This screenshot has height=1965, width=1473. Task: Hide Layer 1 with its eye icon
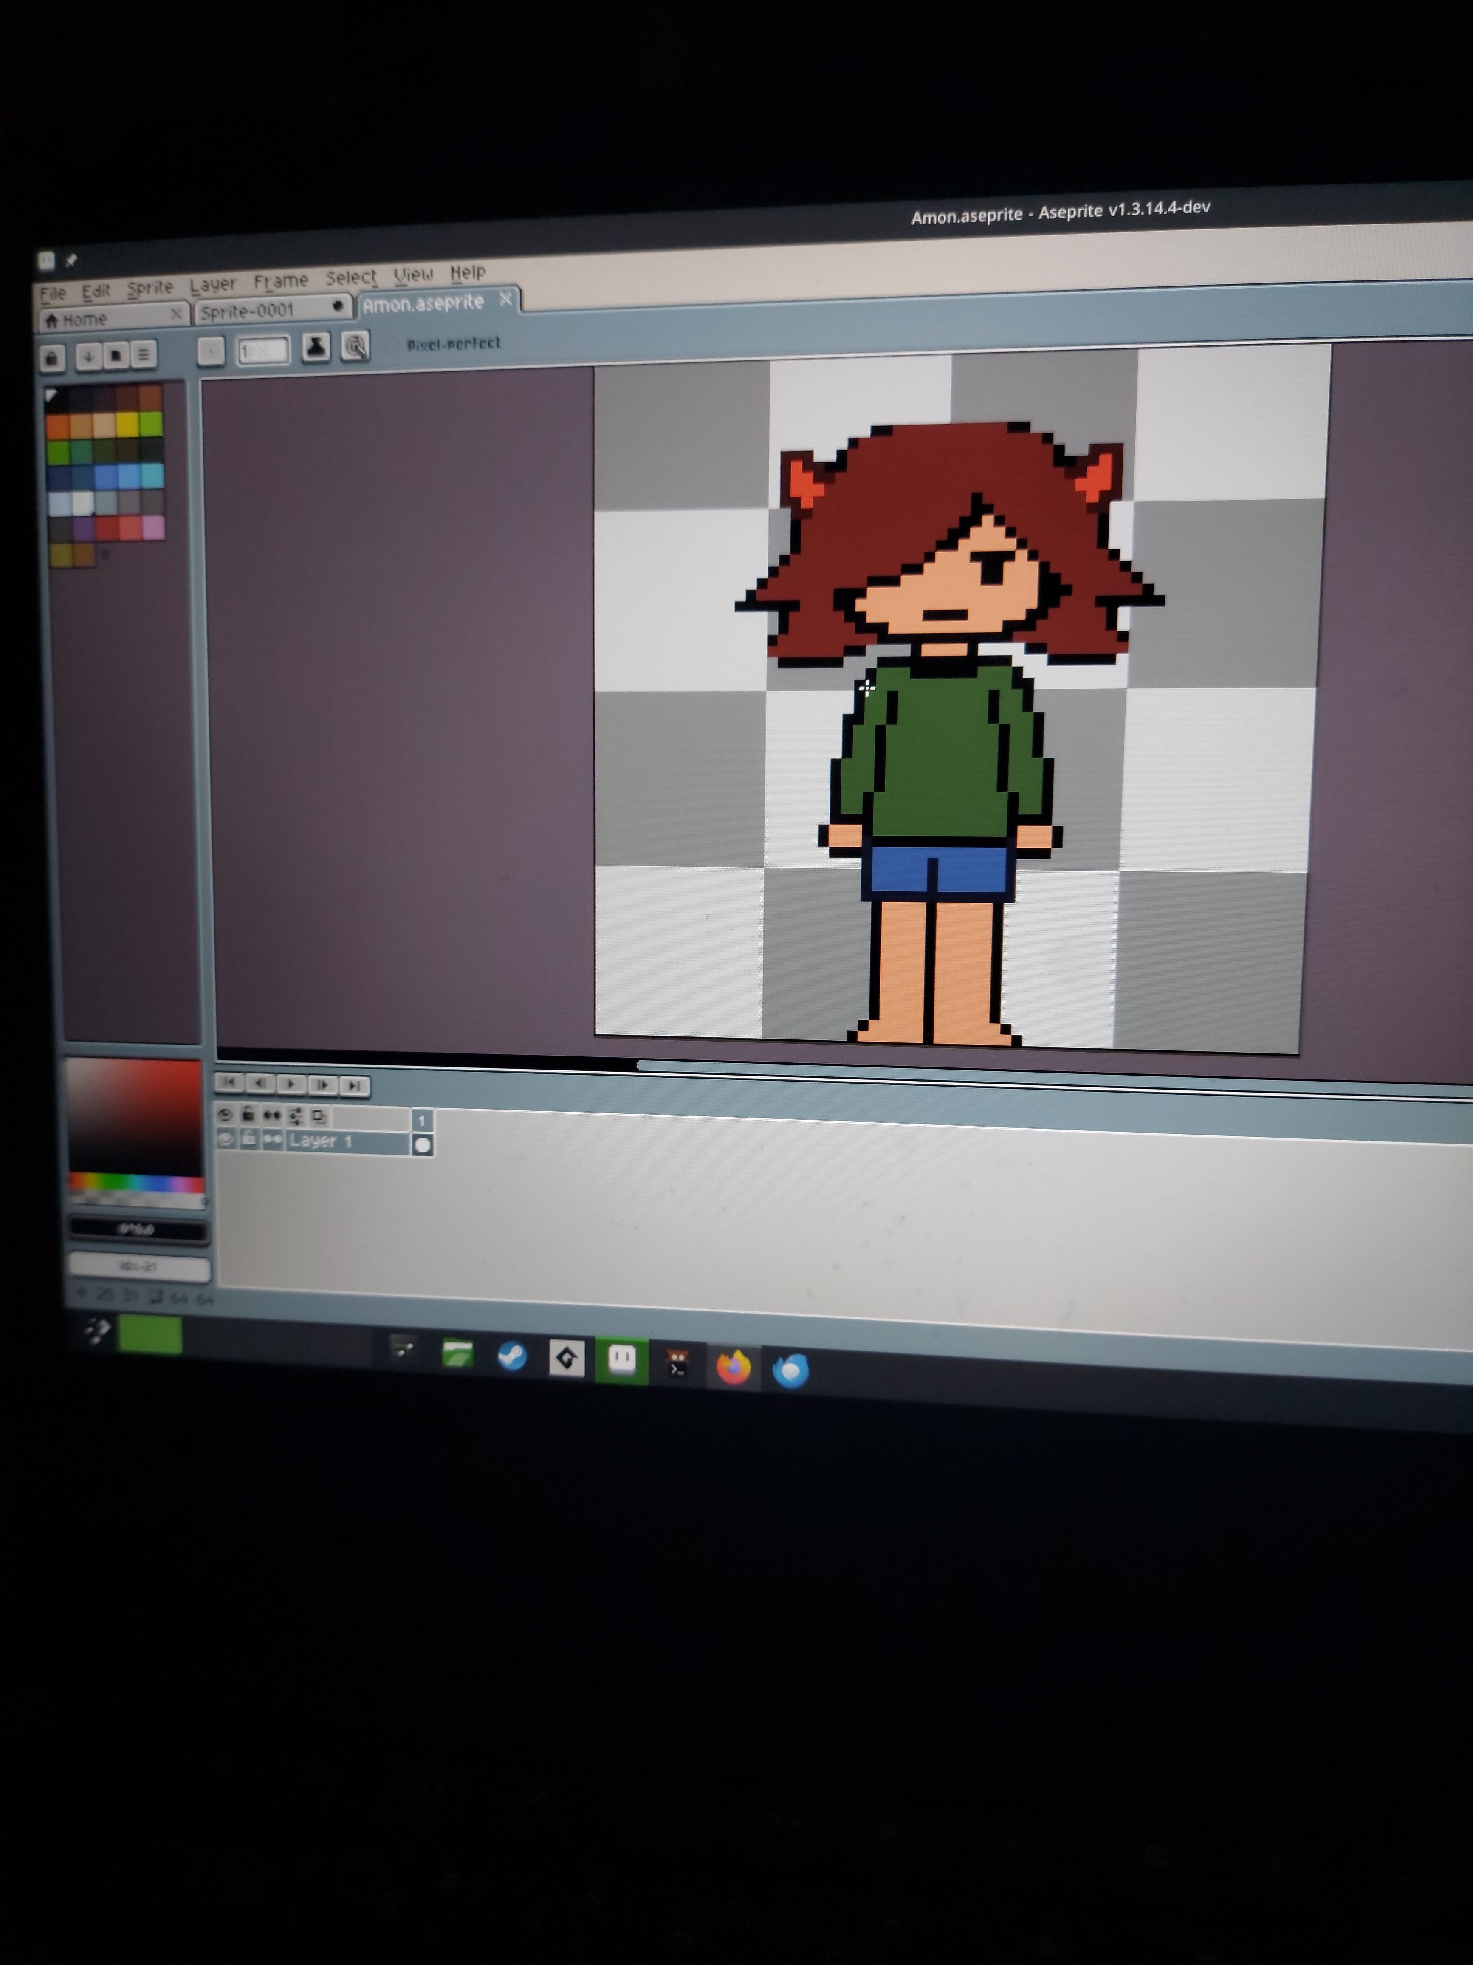[x=226, y=1139]
